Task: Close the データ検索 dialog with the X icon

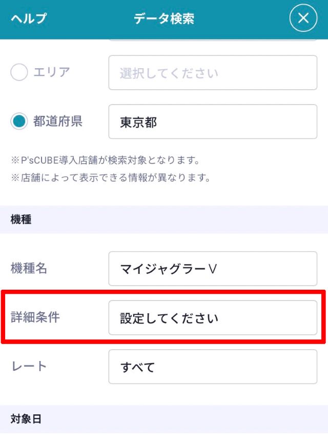Action: 303,18
